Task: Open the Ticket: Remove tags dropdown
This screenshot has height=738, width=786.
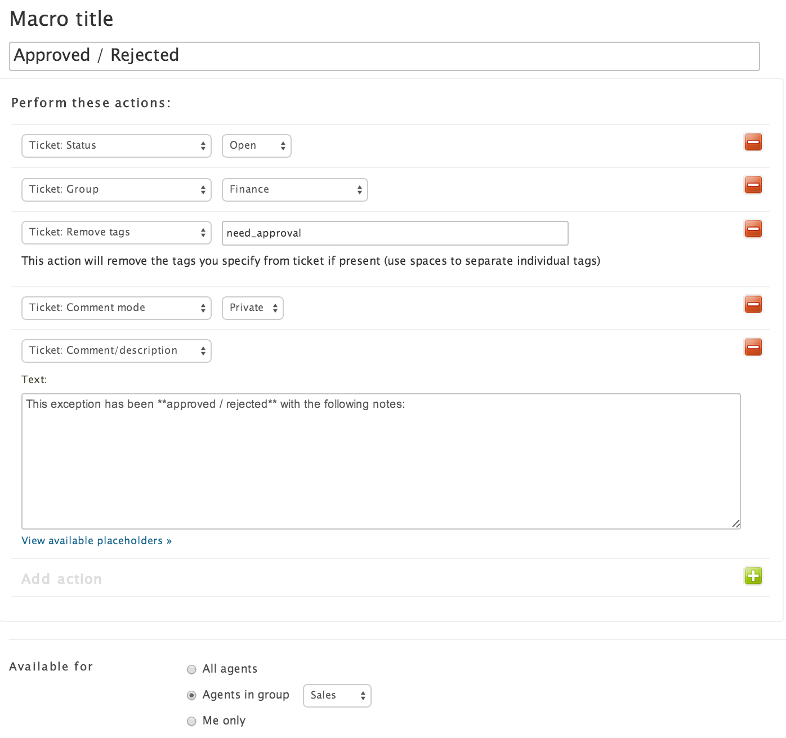Action: click(x=116, y=233)
